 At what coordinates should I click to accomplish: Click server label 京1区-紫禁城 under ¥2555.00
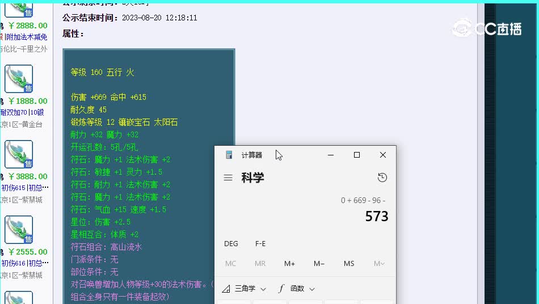pos(22,275)
